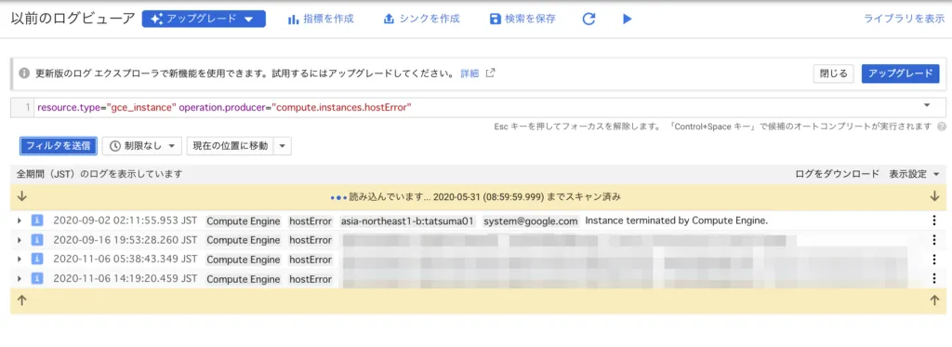Click external link icon beside 詳細

(491, 73)
